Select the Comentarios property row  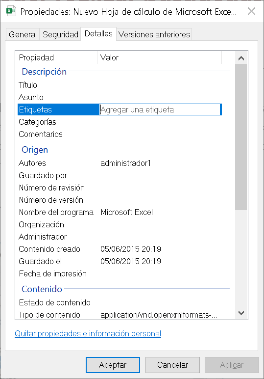click(120, 134)
